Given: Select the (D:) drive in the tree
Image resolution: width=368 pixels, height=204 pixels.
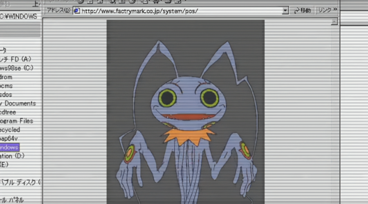Looking at the screenshot, I should pyautogui.click(x=12, y=156).
